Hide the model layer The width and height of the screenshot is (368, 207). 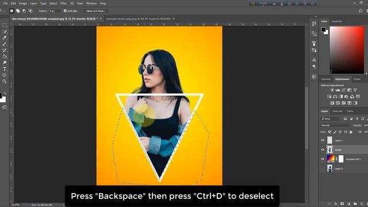coord(323,149)
